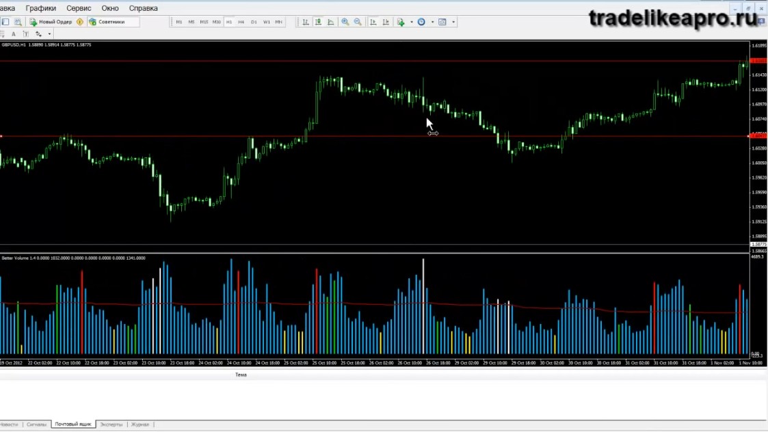
Task: Switch chart to H4 timeframe
Action: click(241, 22)
